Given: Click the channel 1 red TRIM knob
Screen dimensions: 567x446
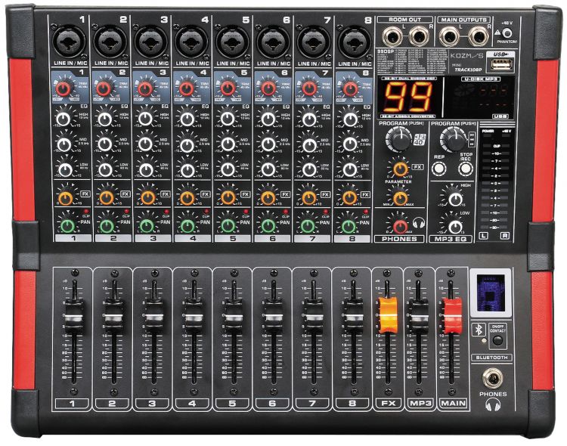Looking at the screenshot, I should pos(65,90).
